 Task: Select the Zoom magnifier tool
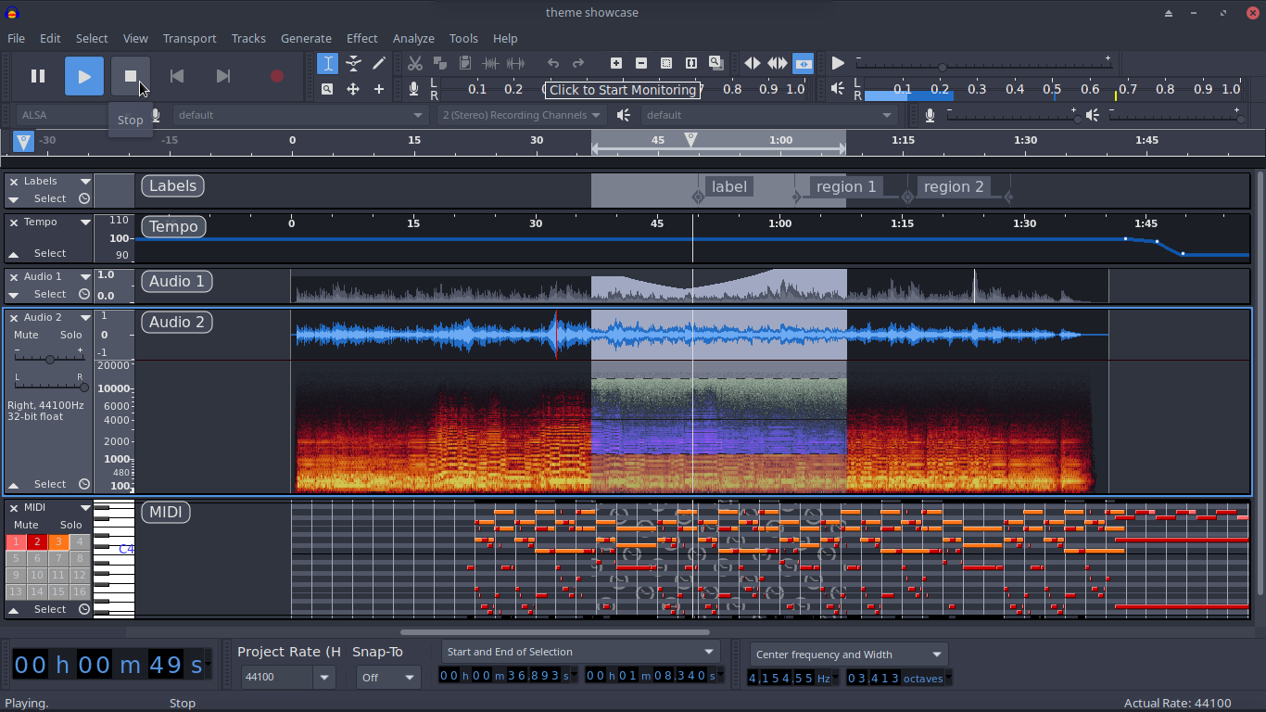click(x=327, y=89)
